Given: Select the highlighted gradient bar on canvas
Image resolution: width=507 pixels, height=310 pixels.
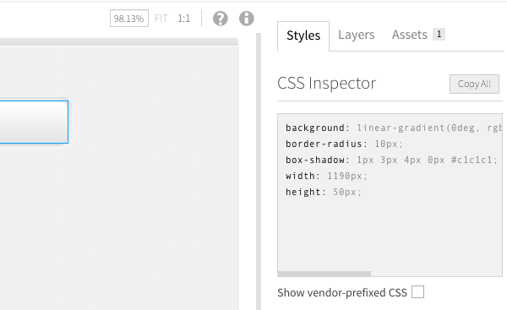Looking at the screenshot, I should 34,122.
